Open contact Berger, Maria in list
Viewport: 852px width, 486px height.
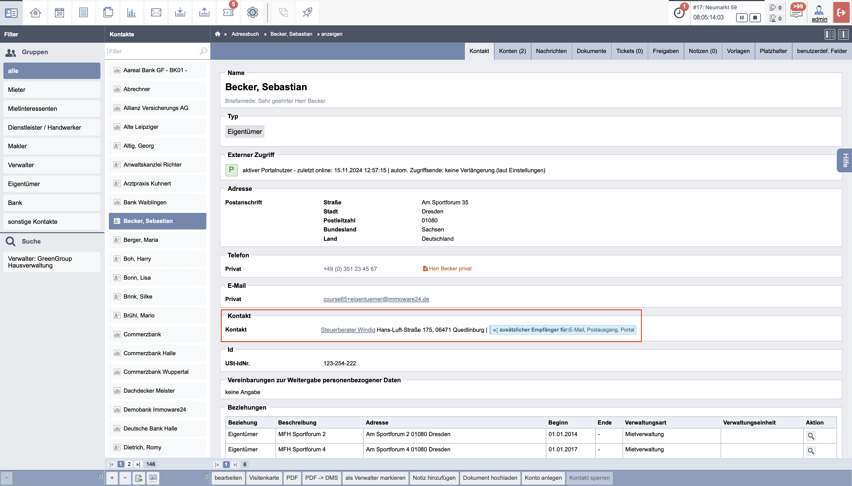coord(157,240)
